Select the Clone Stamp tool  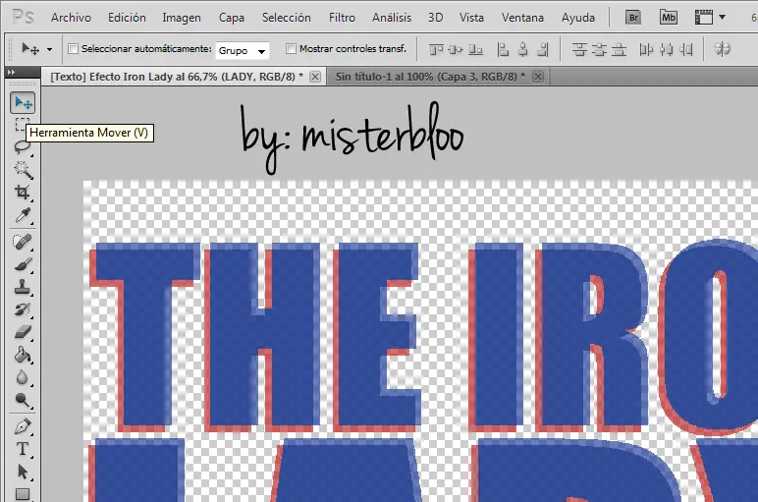pyautogui.click(x=23, y=288)
